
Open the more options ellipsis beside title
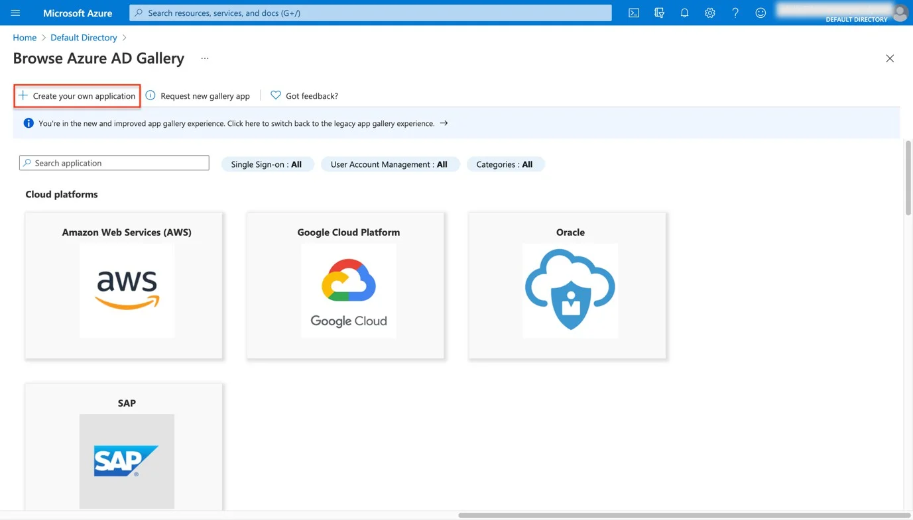click(205, 58)
